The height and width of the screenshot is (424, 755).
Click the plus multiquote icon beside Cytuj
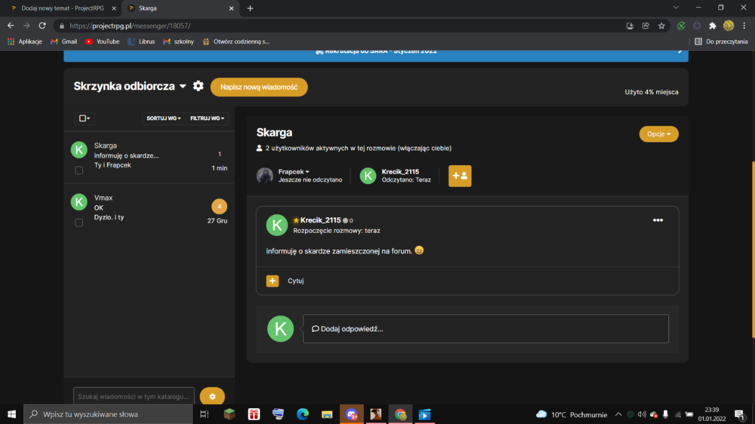coord(273,281)
